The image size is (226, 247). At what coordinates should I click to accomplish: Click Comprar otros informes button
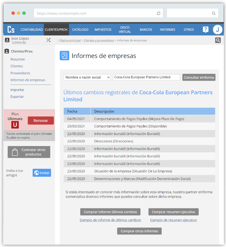(x=139, y=231)
